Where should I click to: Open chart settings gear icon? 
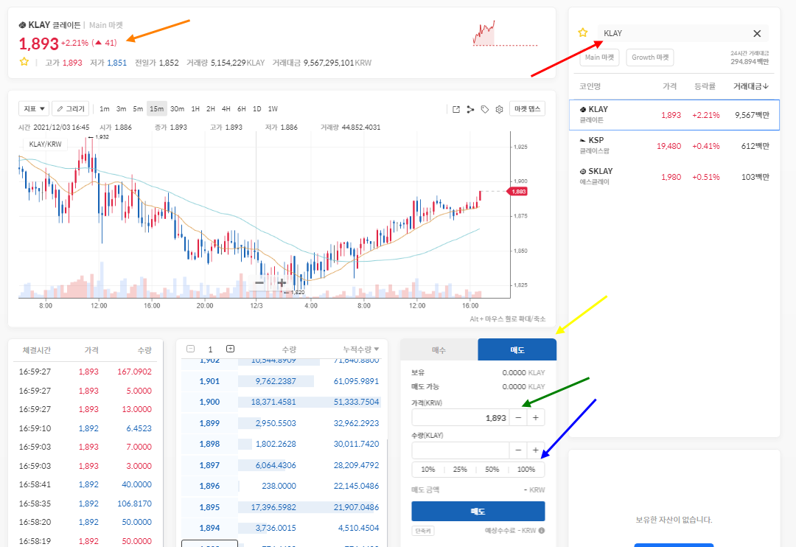click(500, 109)
